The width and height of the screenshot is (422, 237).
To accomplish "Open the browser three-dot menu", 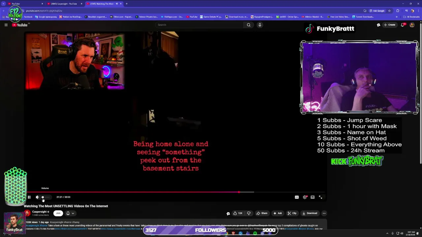I will 418,11.
